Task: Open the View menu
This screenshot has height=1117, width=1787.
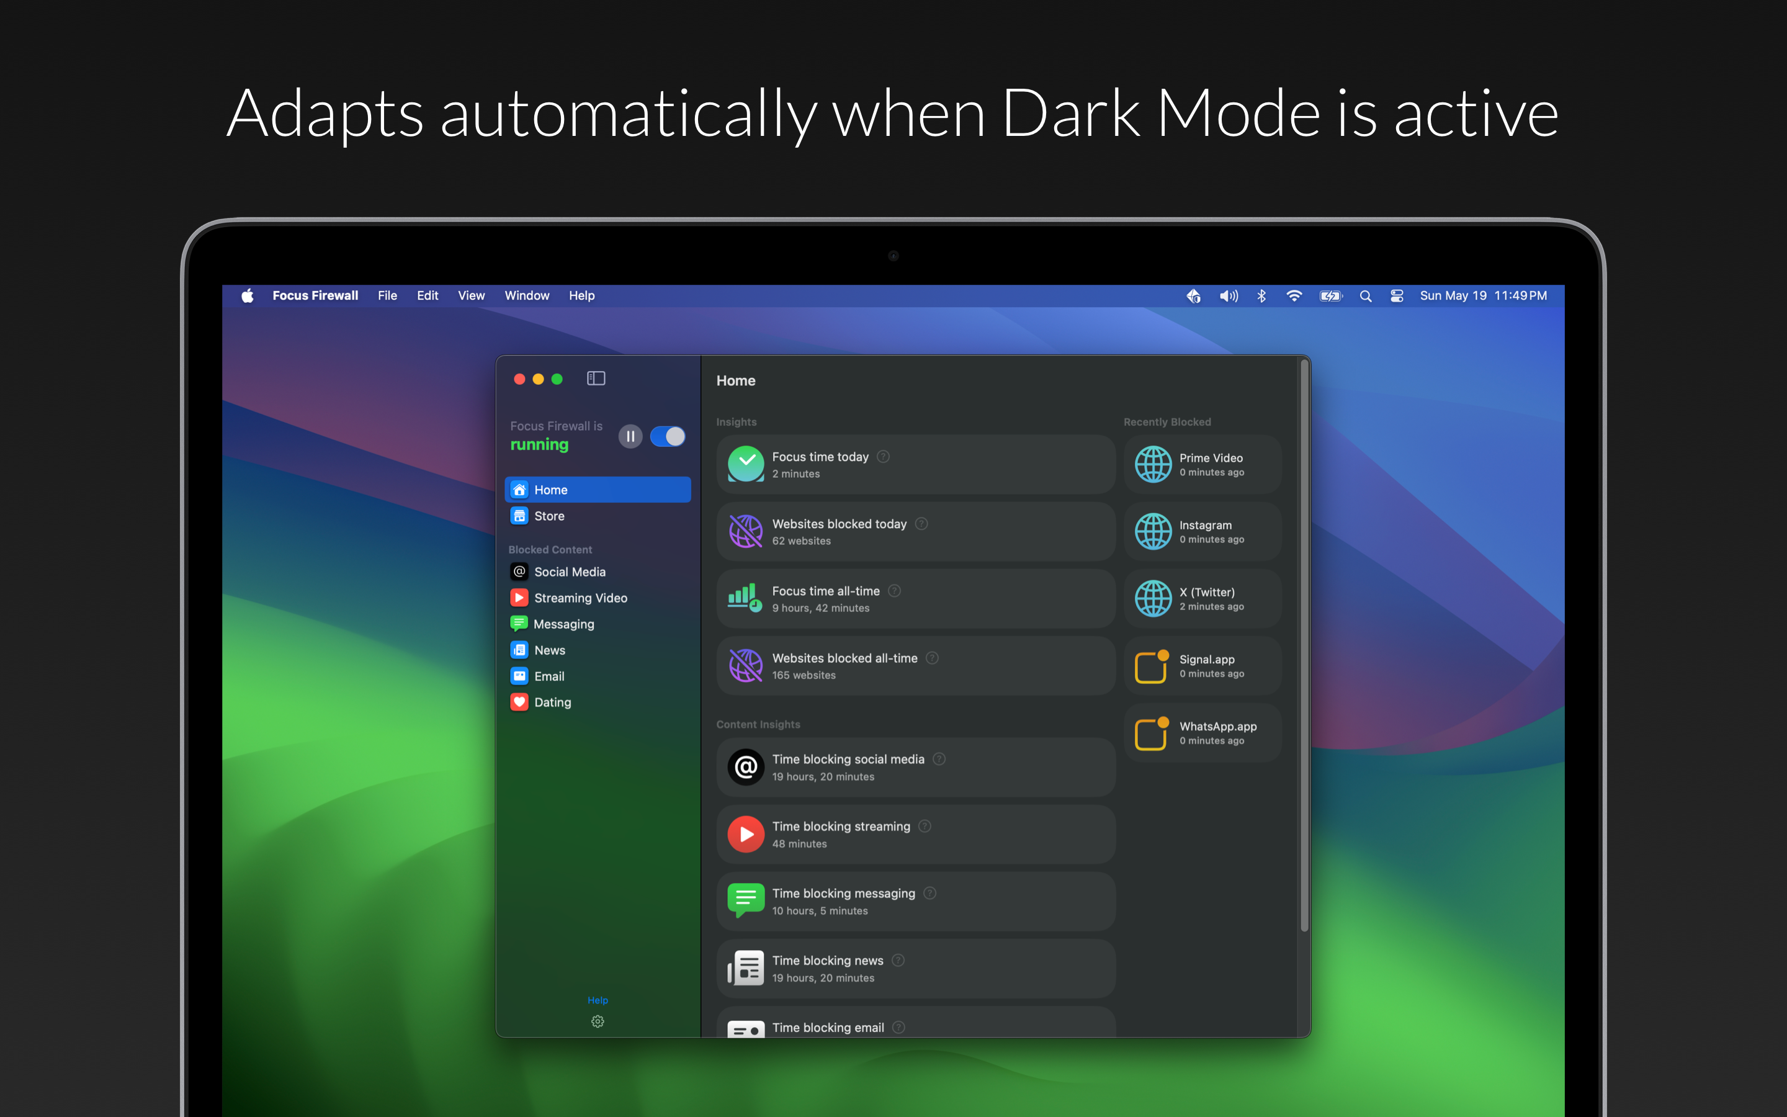Action: point(471,295)
